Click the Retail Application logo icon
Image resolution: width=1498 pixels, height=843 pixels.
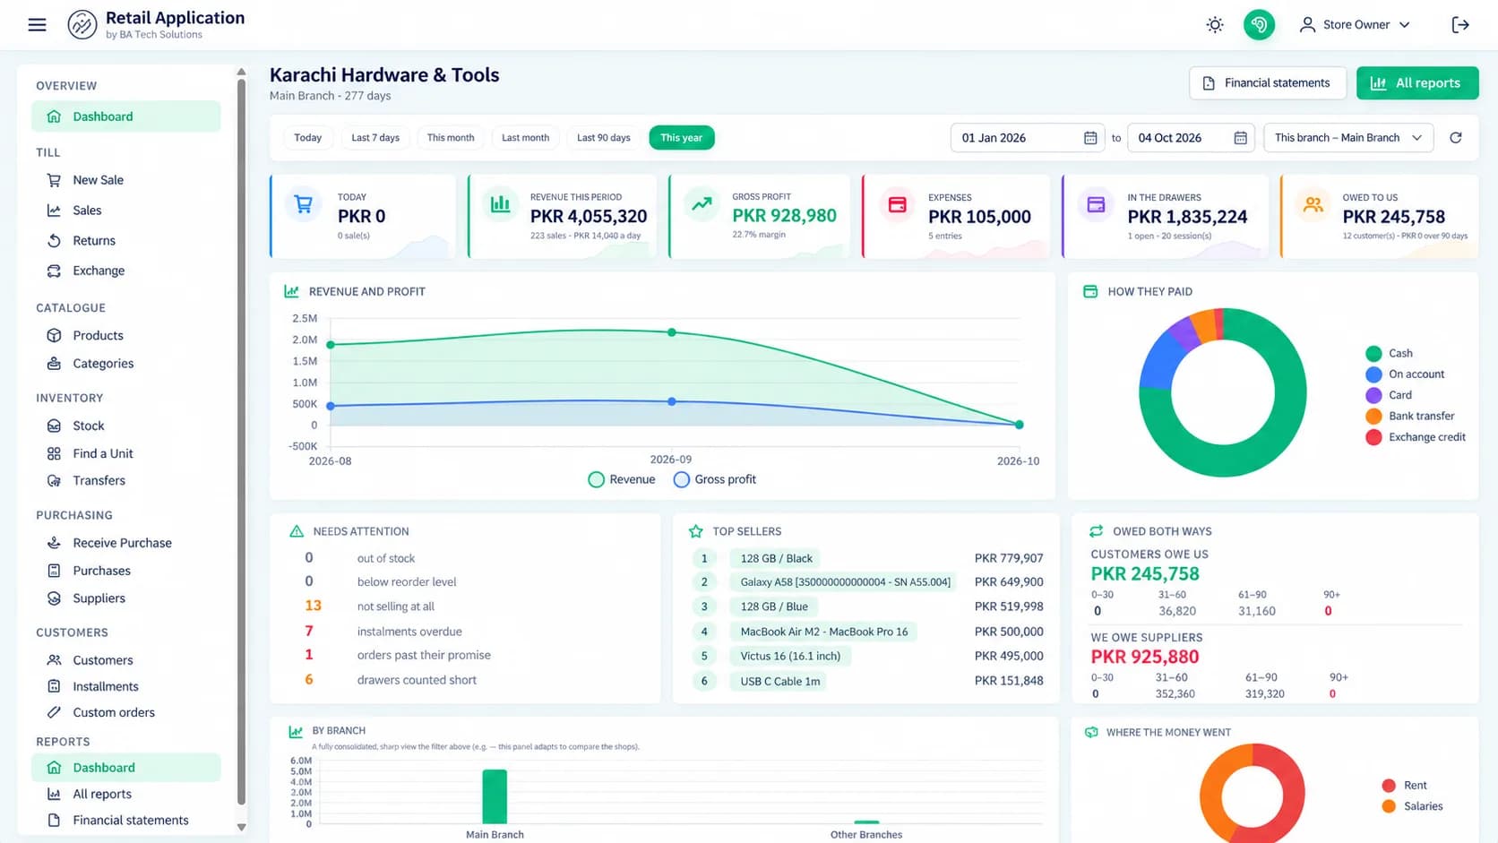point(82,25)
